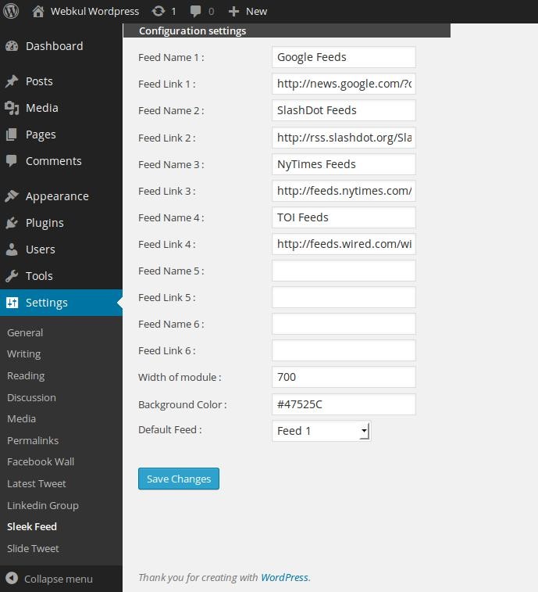Screen dimensions: 538x592
Task: Open the updates refresh icon
Action: [159, 11]
